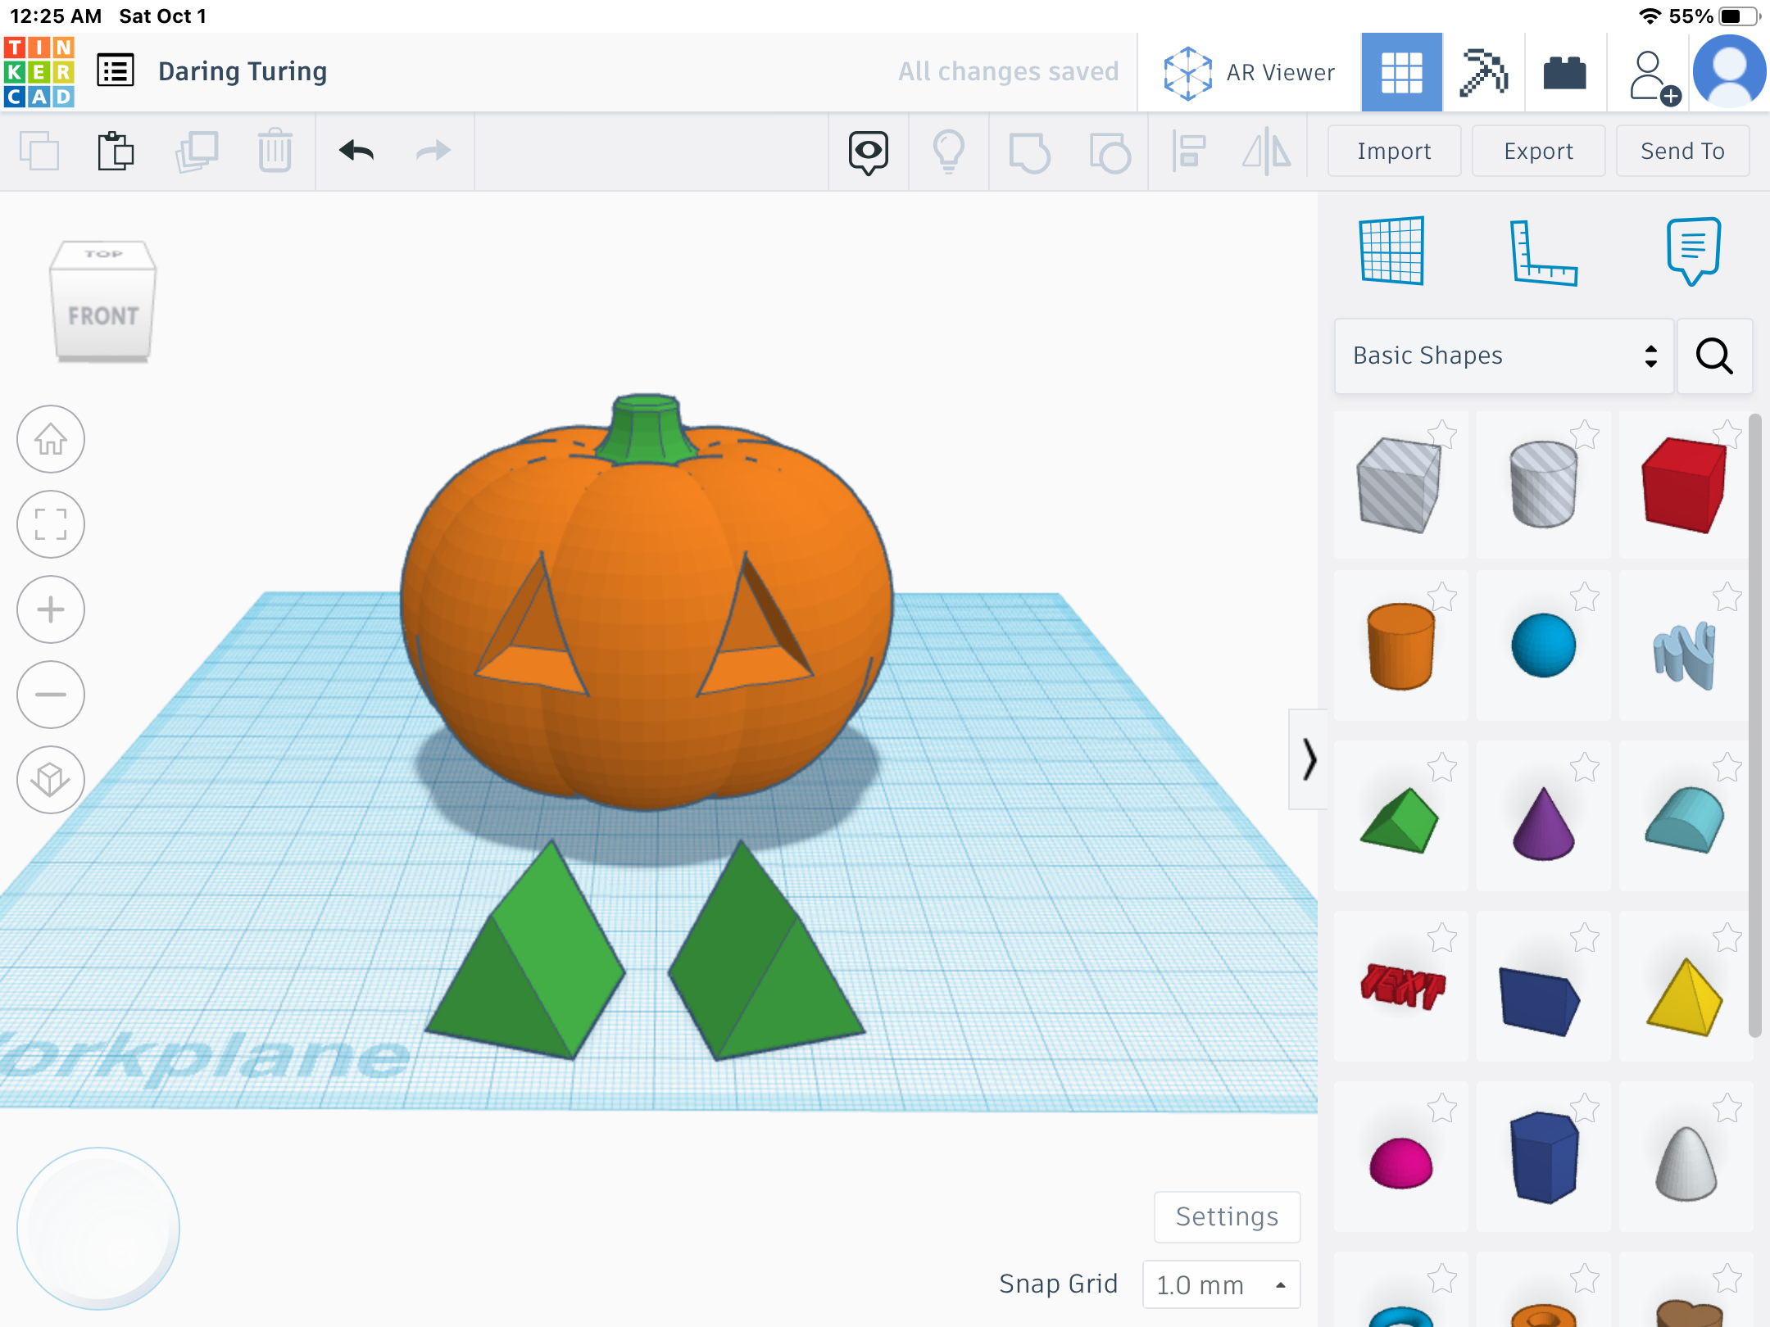Select the Workplane tool icon
Viewport: 1770px width, 1327px height.
(x=1391, y=251)
